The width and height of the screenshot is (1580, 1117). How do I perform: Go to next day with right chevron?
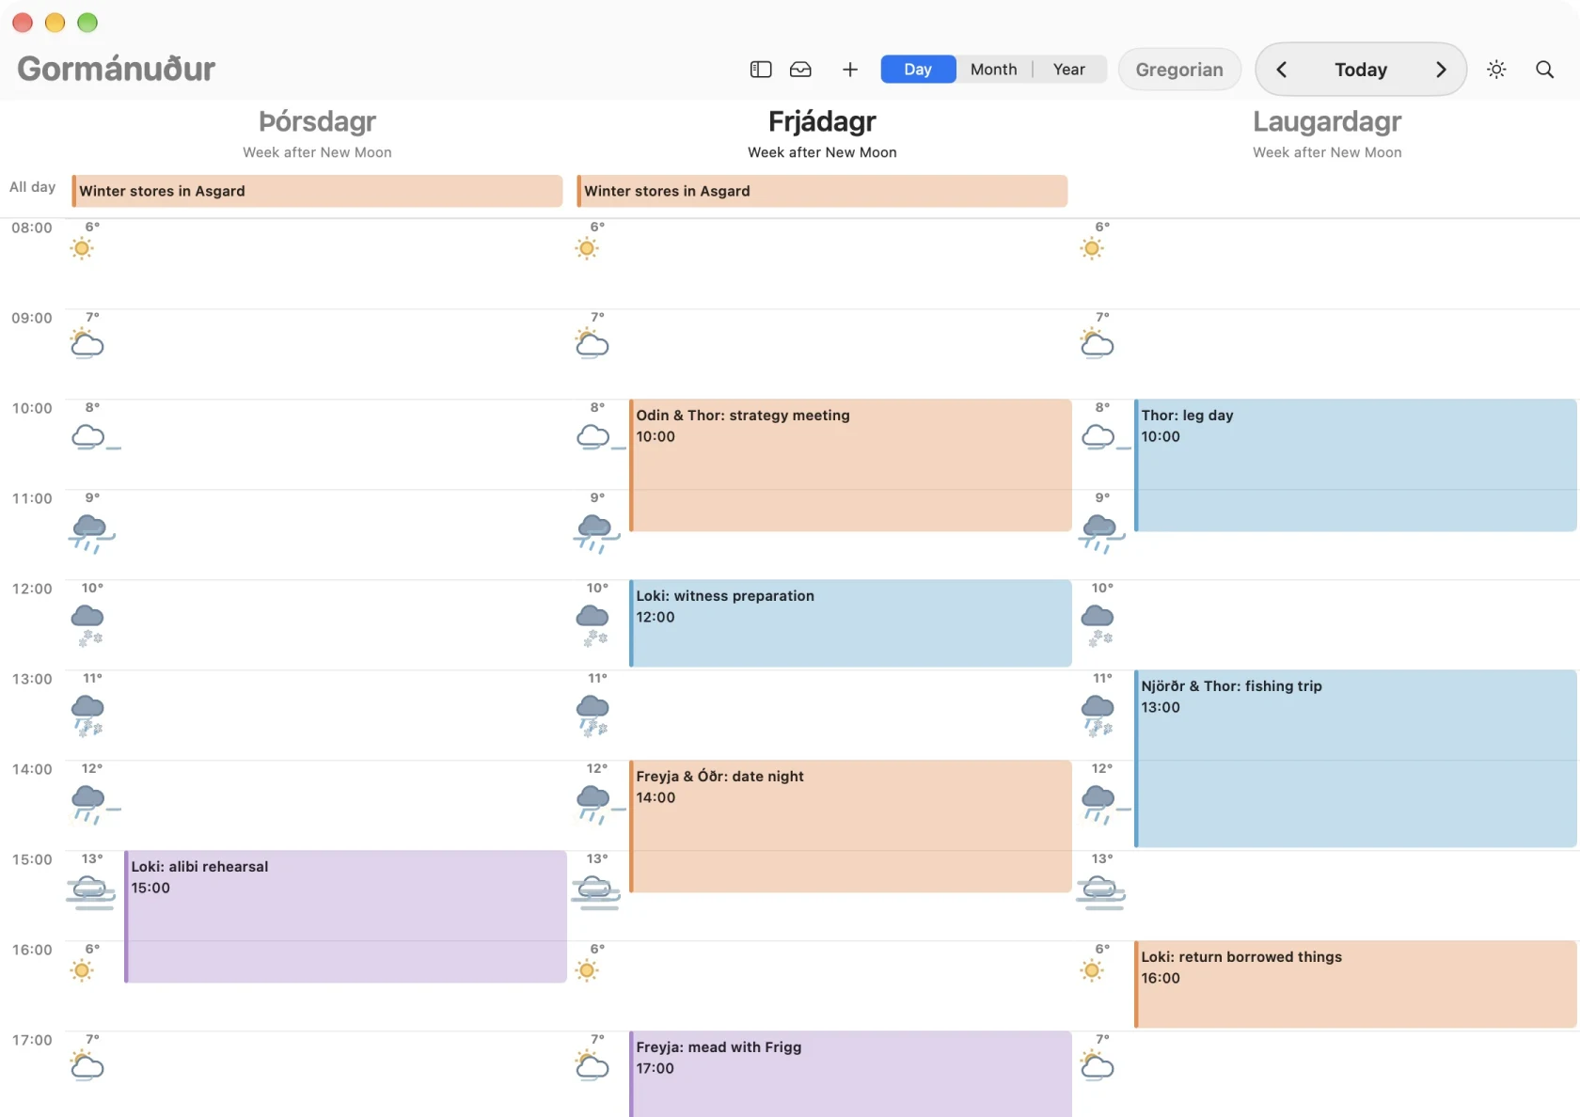click(1441, 70)
